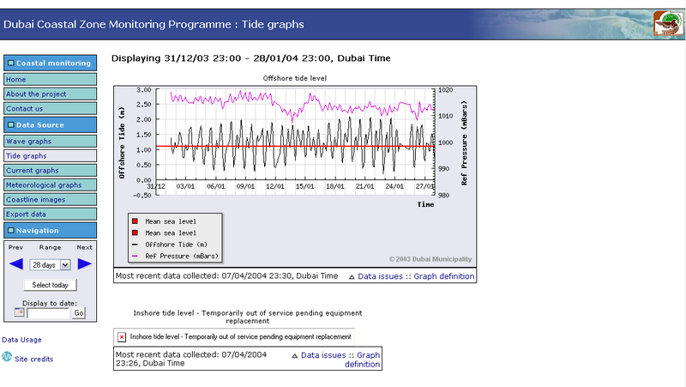Viewport: 686px width, 387px height.
Task: Click the second red Mean sea level swatch
Action: (x=135, y=233)
